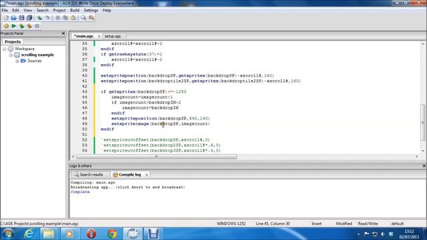
Task: Click the Read/Write status entry
Action: point(368,224)
